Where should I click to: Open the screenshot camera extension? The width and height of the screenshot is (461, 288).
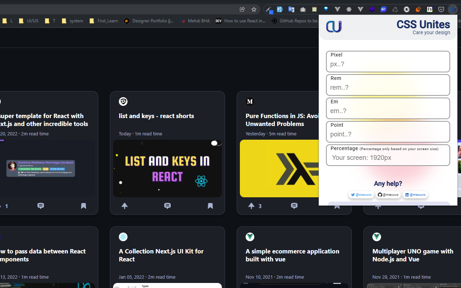point(303,9)
